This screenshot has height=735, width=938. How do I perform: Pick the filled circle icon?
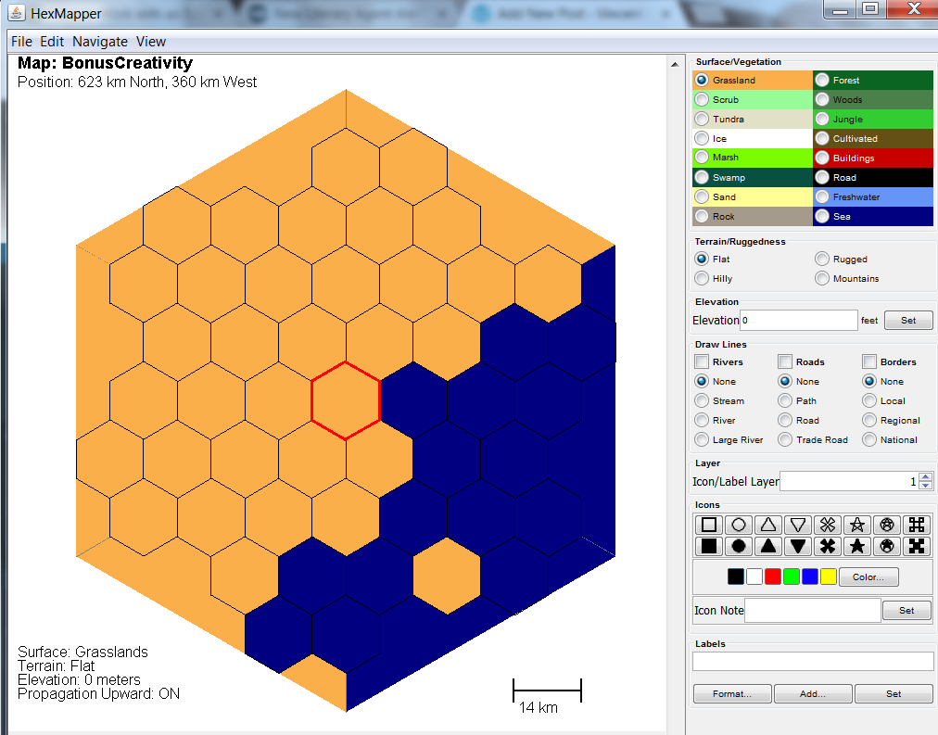739,546
